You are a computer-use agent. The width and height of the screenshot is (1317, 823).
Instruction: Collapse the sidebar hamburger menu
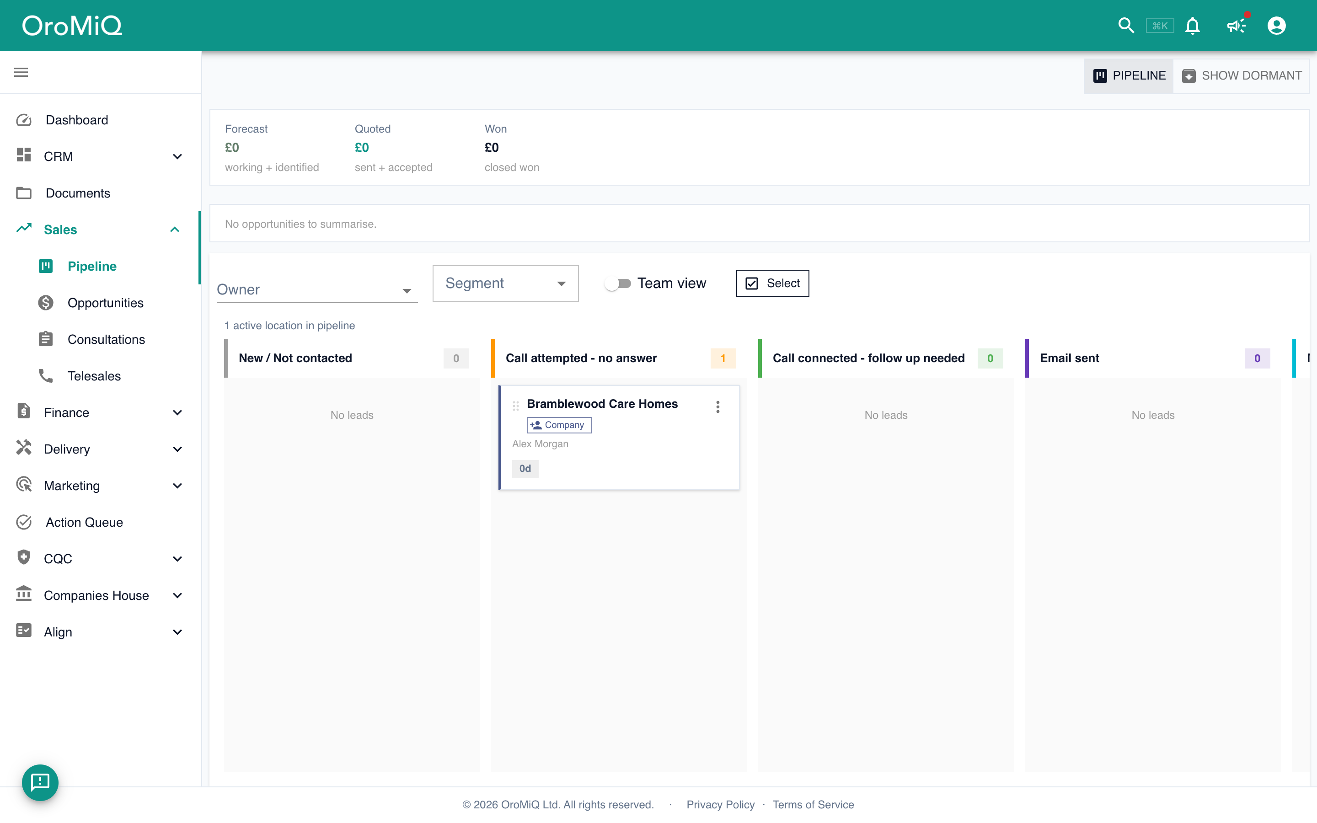[x=21, y=72]
